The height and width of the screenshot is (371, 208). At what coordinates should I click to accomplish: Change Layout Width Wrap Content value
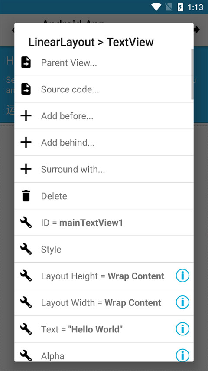(133, 302)
